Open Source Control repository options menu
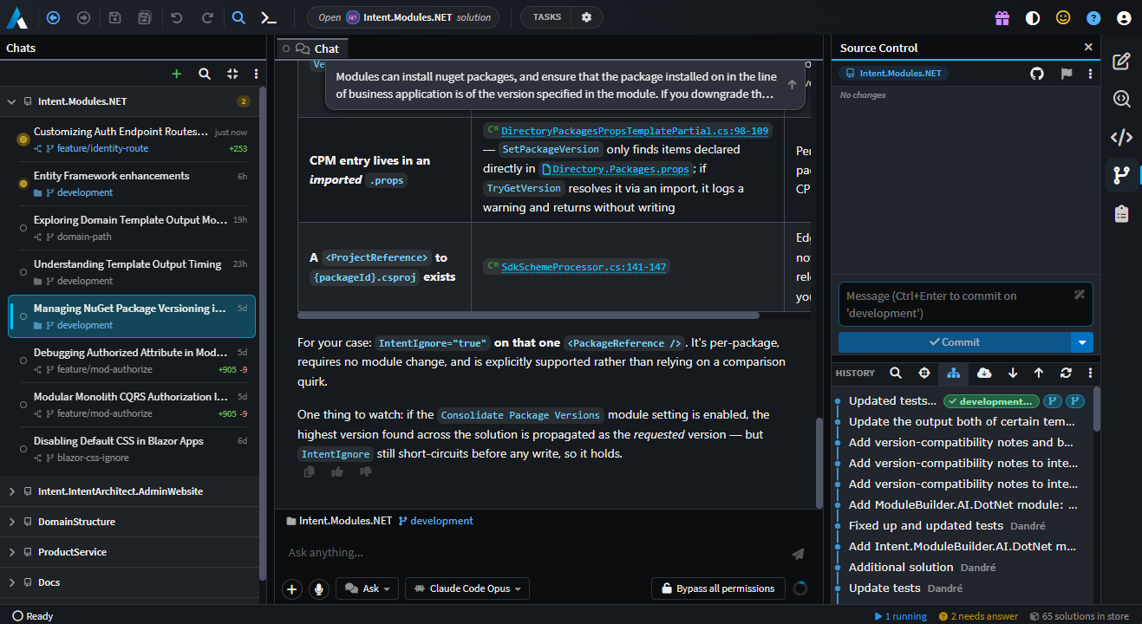This screenshot has width=1142, height=624. 1090,74
